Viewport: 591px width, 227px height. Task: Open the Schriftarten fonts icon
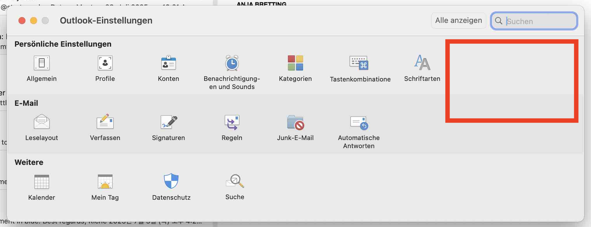422,63
